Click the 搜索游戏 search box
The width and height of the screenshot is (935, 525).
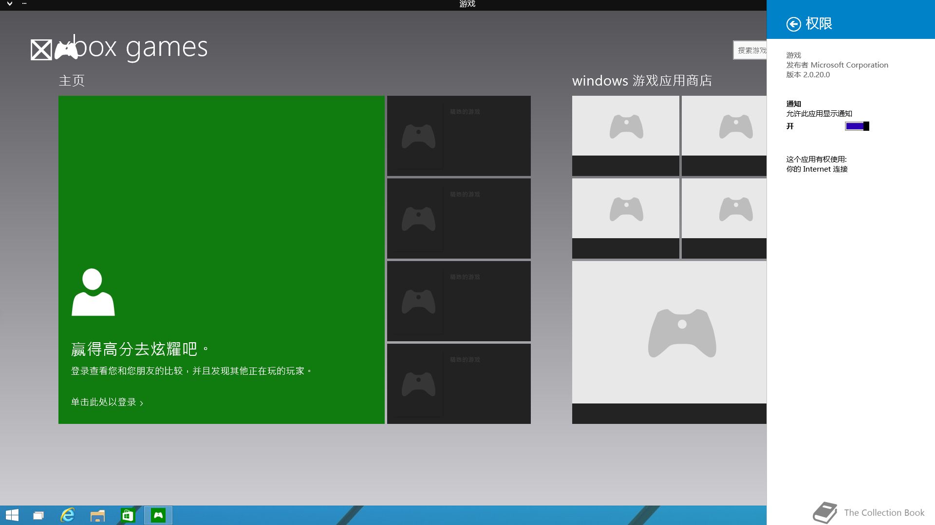pos(750,51)
